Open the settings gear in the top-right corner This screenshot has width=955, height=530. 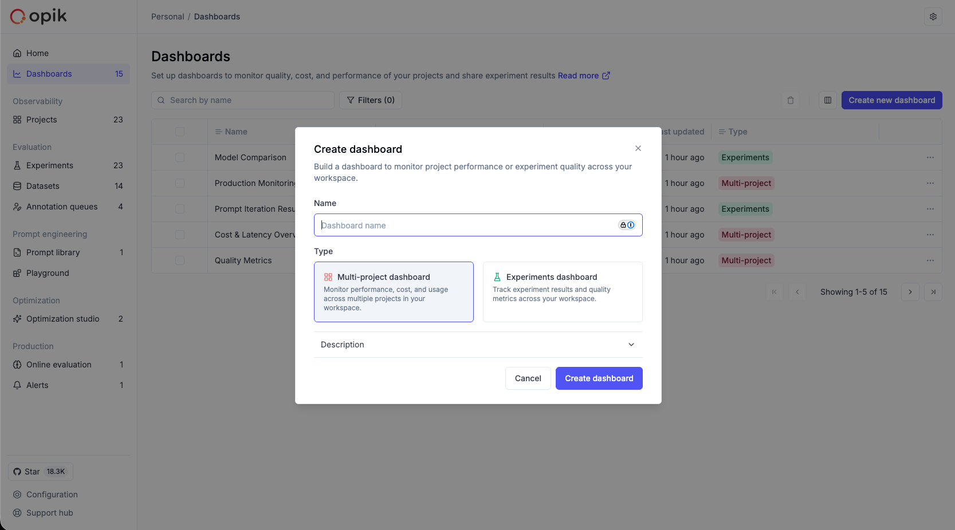[x=933, y=17]
